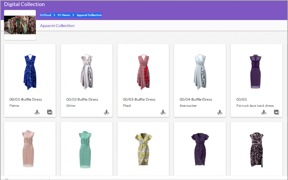Screen dimensions: 288x180
Task: Navigate to the 01-Demo breadcrumb
Action: coord(64,15)
